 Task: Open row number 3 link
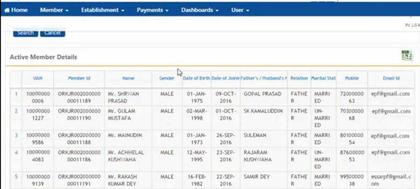[16, 135]
